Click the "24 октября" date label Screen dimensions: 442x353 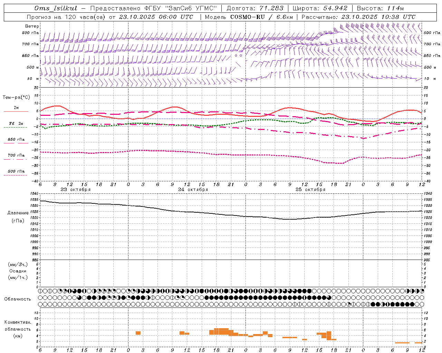tap(193, 190)
